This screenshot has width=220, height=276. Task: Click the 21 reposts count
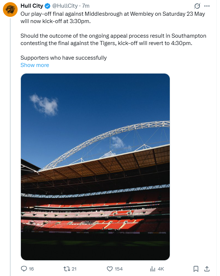tap(74, 269)
